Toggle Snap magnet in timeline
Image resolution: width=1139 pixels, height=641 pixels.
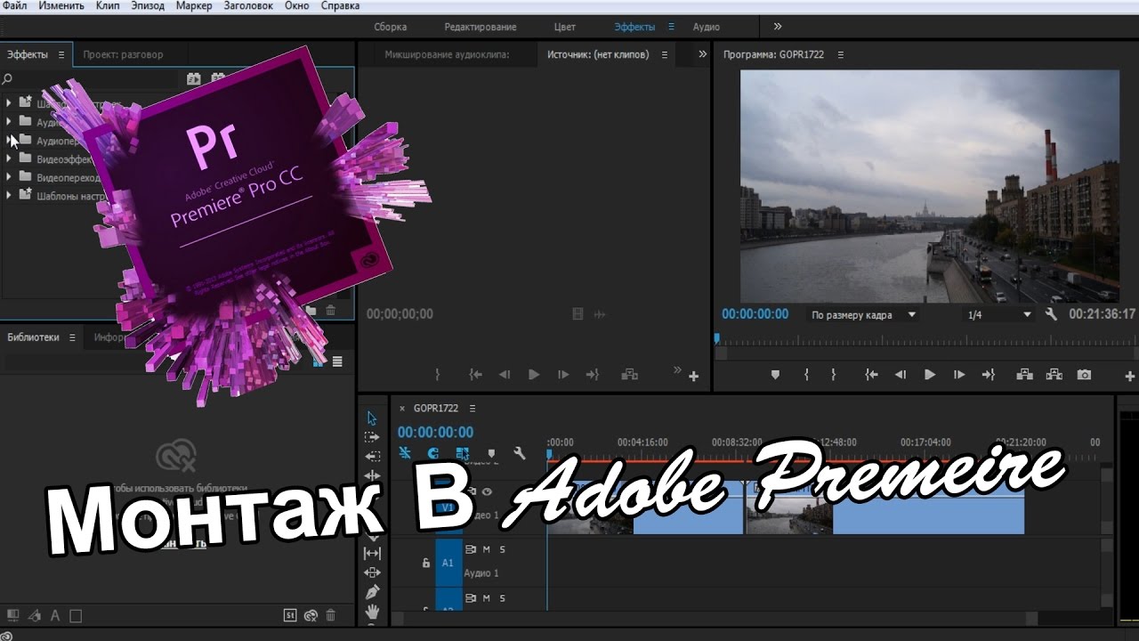(432, 453)
